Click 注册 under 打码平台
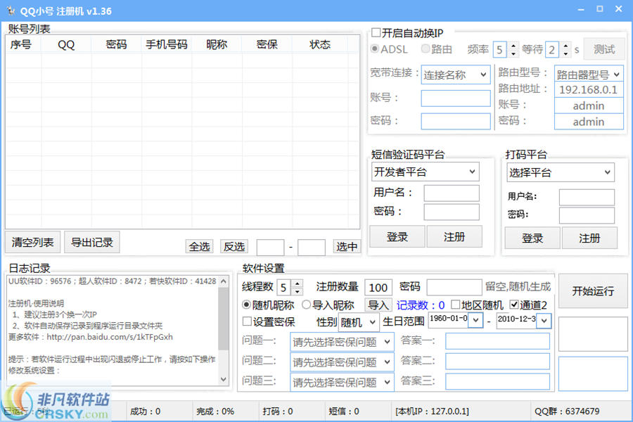633x422 pixels. (x=589, y=238)
